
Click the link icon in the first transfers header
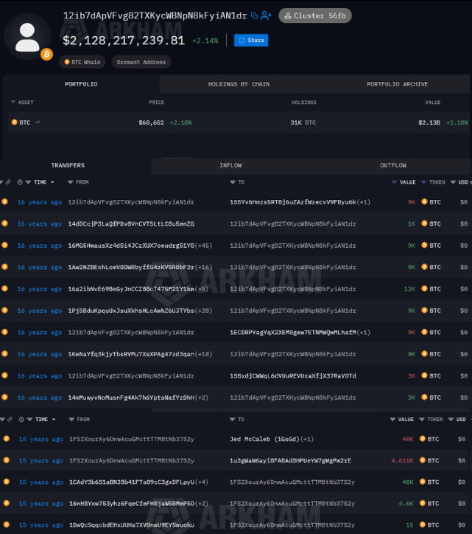[x=8, y=182]
